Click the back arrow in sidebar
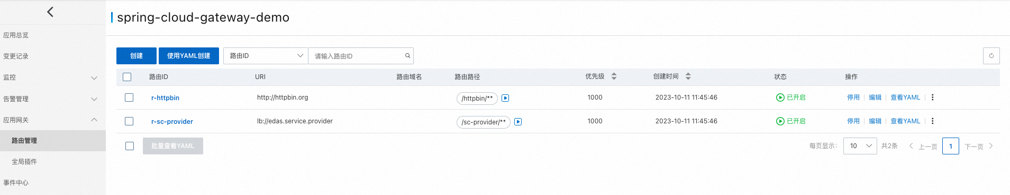The height and width of the screenshot is (195, 1010). tap(50, 12)
